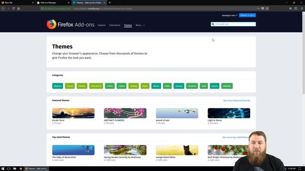Open the ABSTRACT FLOWERS theme thumbnail
Screen dimensions: 305x171
[125, 113]
